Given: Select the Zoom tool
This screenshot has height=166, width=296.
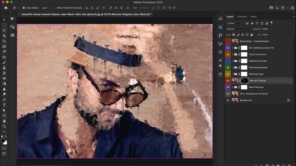Looking at the screenshot, I should [x=4, y=126].
